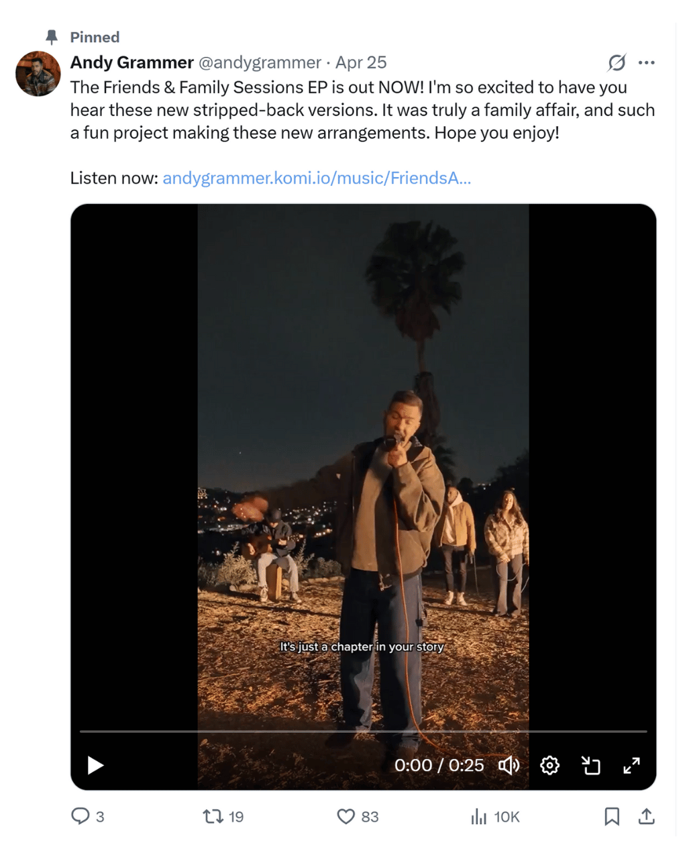Open video quality settings gear
This screenshot has height=859, width=687.
550,765
